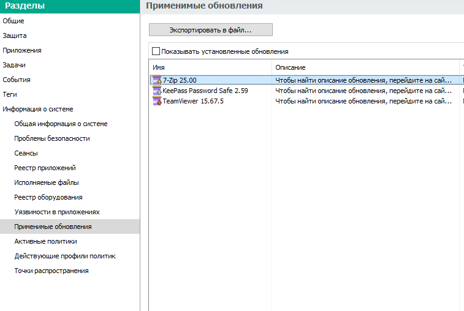This screenshot has height=311, width=464.
Task: Select 'Исполняемые файлы' subsection
Action: point(47,182)
